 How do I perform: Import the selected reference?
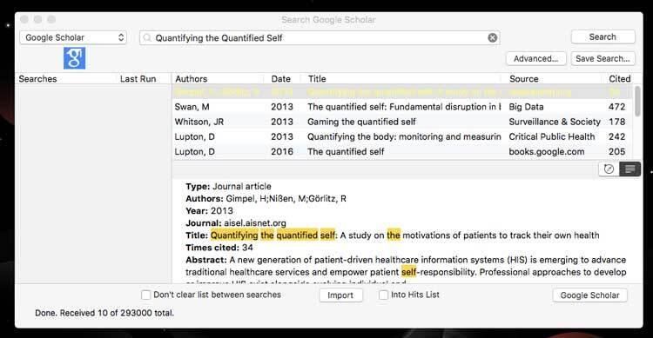pos(340,295)
